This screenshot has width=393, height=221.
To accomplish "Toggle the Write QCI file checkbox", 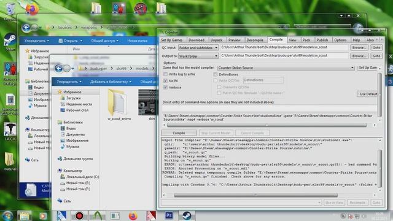I will pos(216,80).
